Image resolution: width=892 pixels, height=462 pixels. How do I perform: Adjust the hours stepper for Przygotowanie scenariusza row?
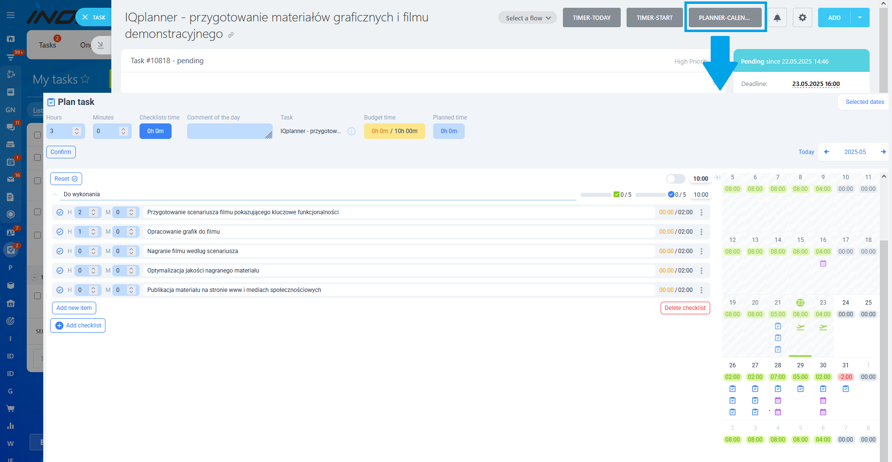pos(93,212)
